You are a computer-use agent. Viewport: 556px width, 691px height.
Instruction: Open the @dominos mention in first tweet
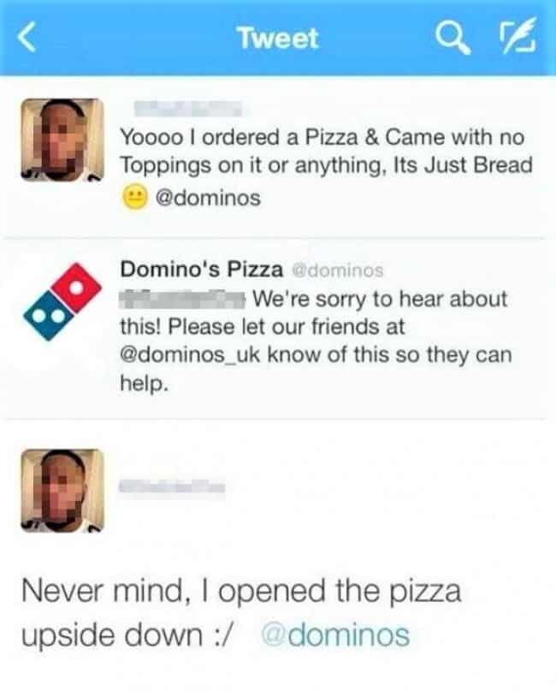[x=208, y=198]
